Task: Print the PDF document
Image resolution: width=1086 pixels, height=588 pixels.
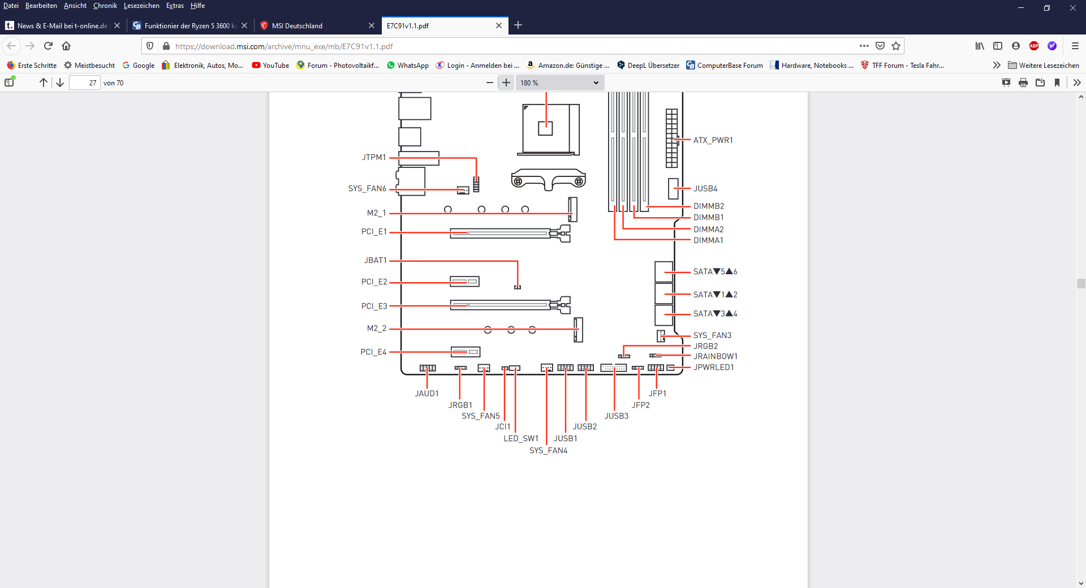Action: [x=1023, y=83]
